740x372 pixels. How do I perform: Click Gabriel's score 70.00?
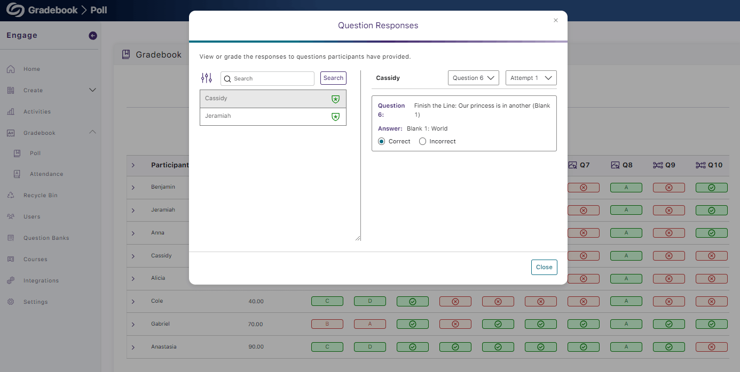(256, 324)
